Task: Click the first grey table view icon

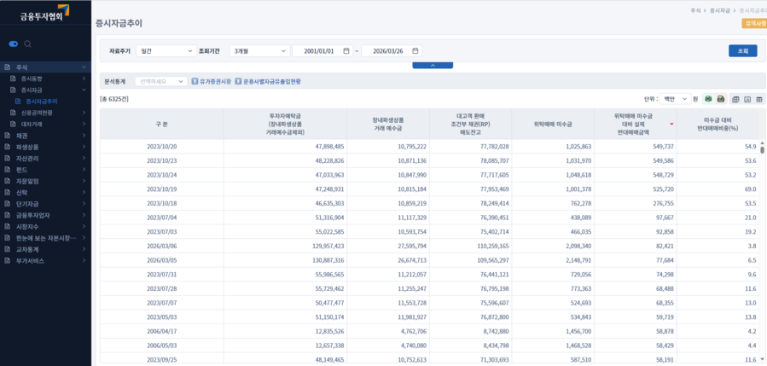Action: pyautogui.click(x=736, y=99)
